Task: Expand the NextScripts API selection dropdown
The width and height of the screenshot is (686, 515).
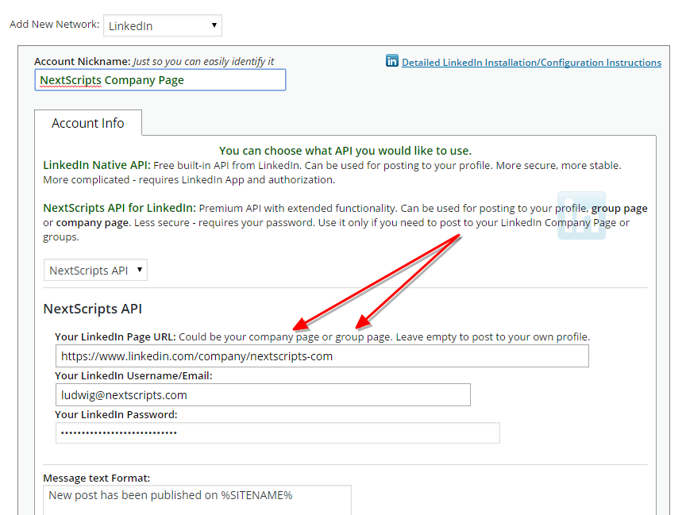Action: 95,270
